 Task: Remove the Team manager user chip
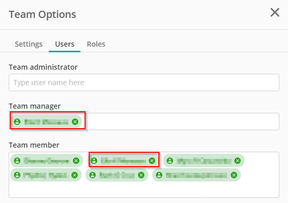(x=75, y=121)
